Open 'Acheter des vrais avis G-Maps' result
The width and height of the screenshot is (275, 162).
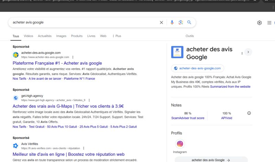68,106
